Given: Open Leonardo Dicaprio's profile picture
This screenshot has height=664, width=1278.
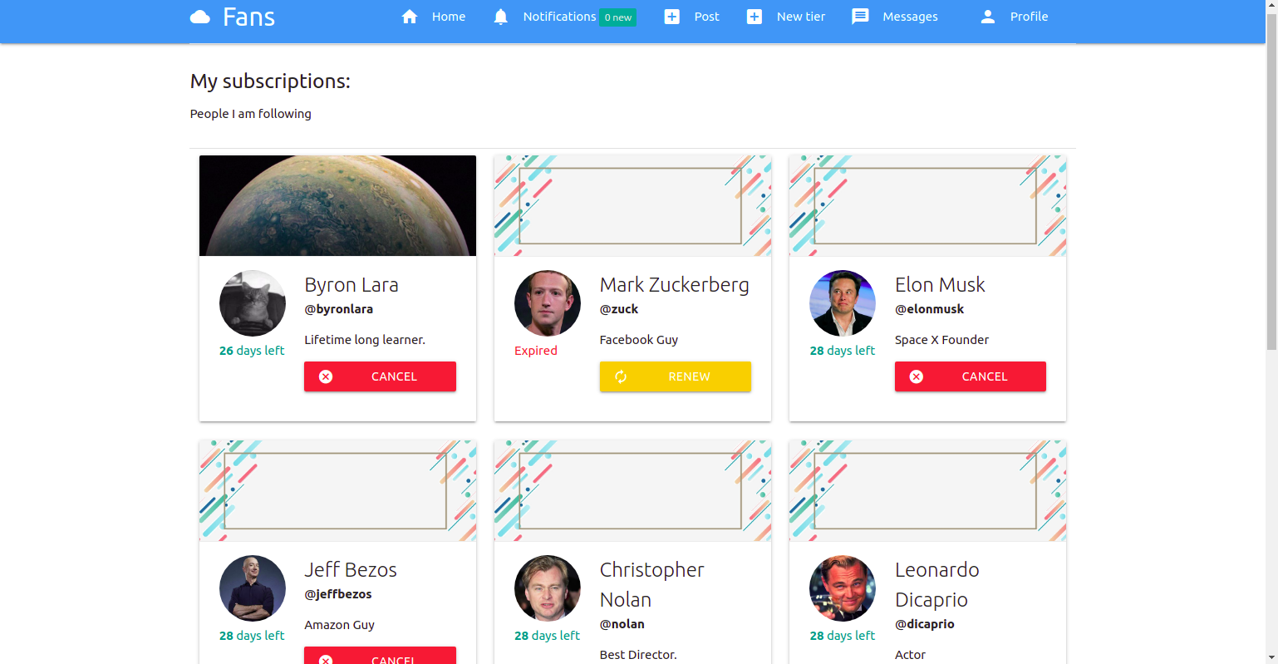Looking at the screenshot, I should tap(843, 588).
